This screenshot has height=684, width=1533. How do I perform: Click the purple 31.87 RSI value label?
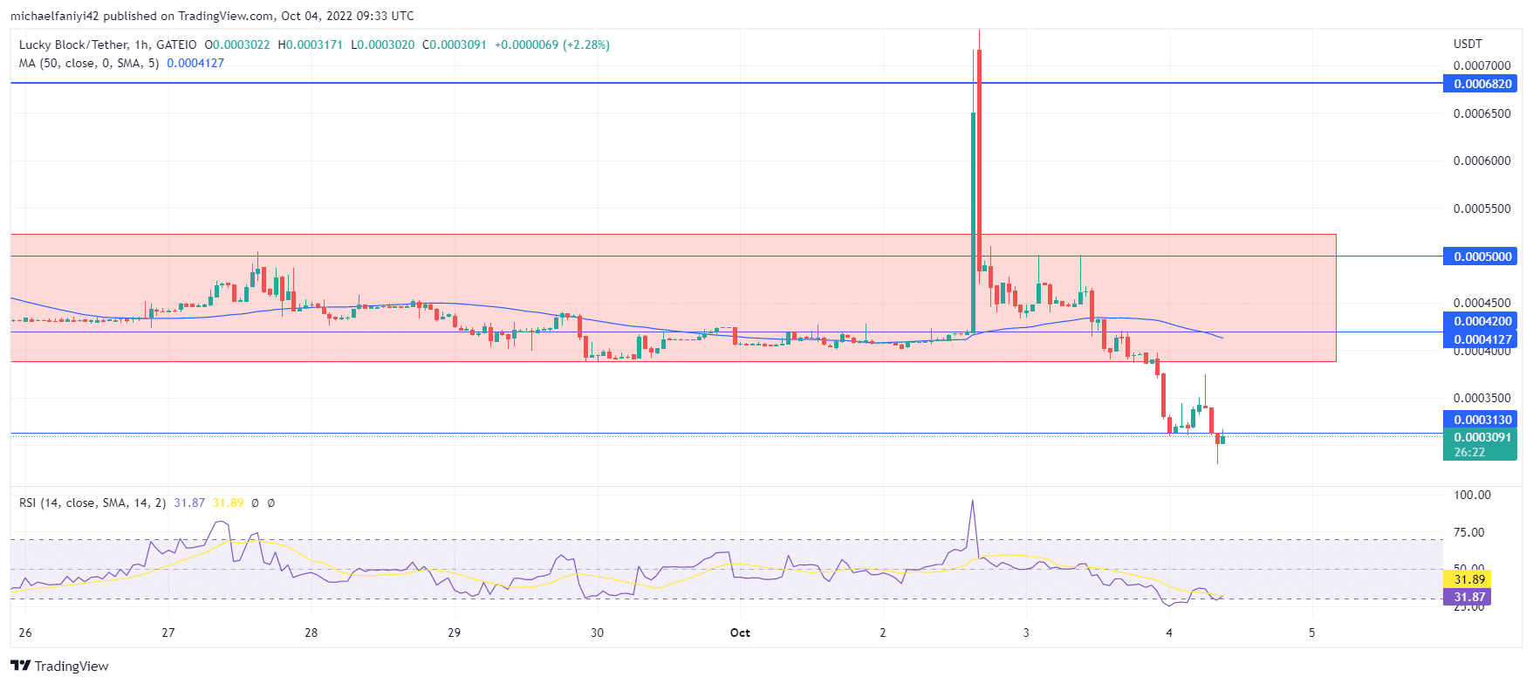click(1468, 597)
